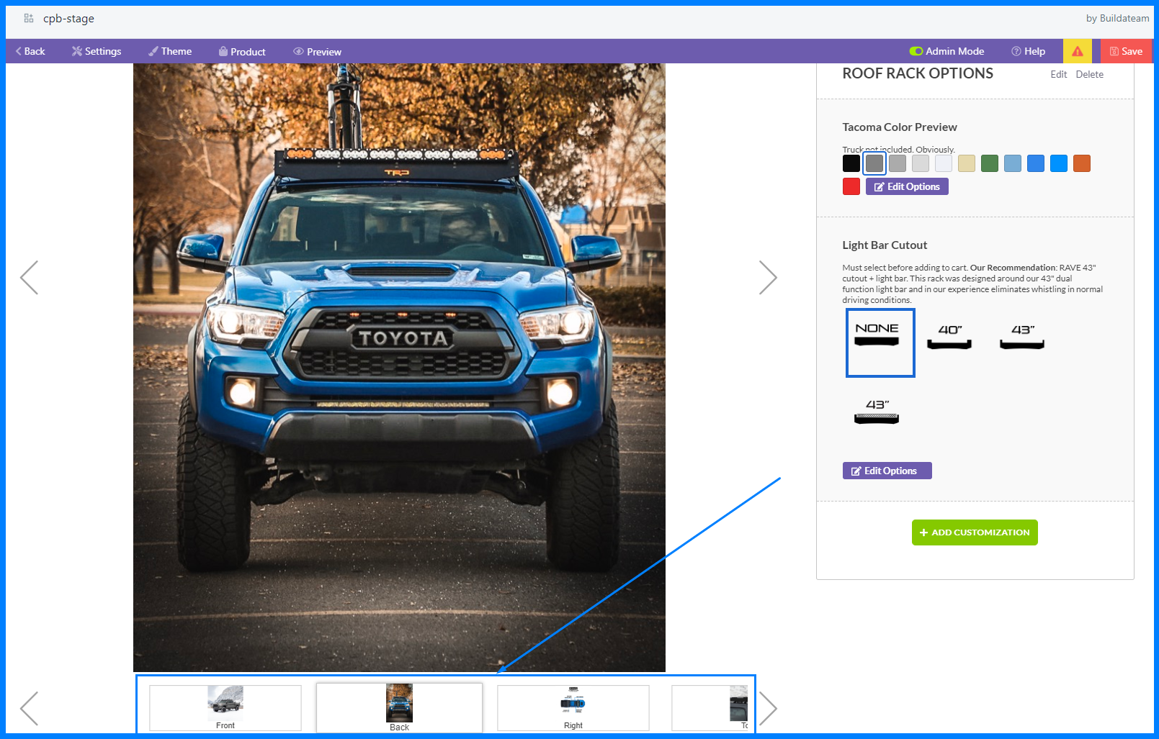Viewport: 1159px width, 739px height.
Task: Choose the red color swatch
Action: pos(851,186)
